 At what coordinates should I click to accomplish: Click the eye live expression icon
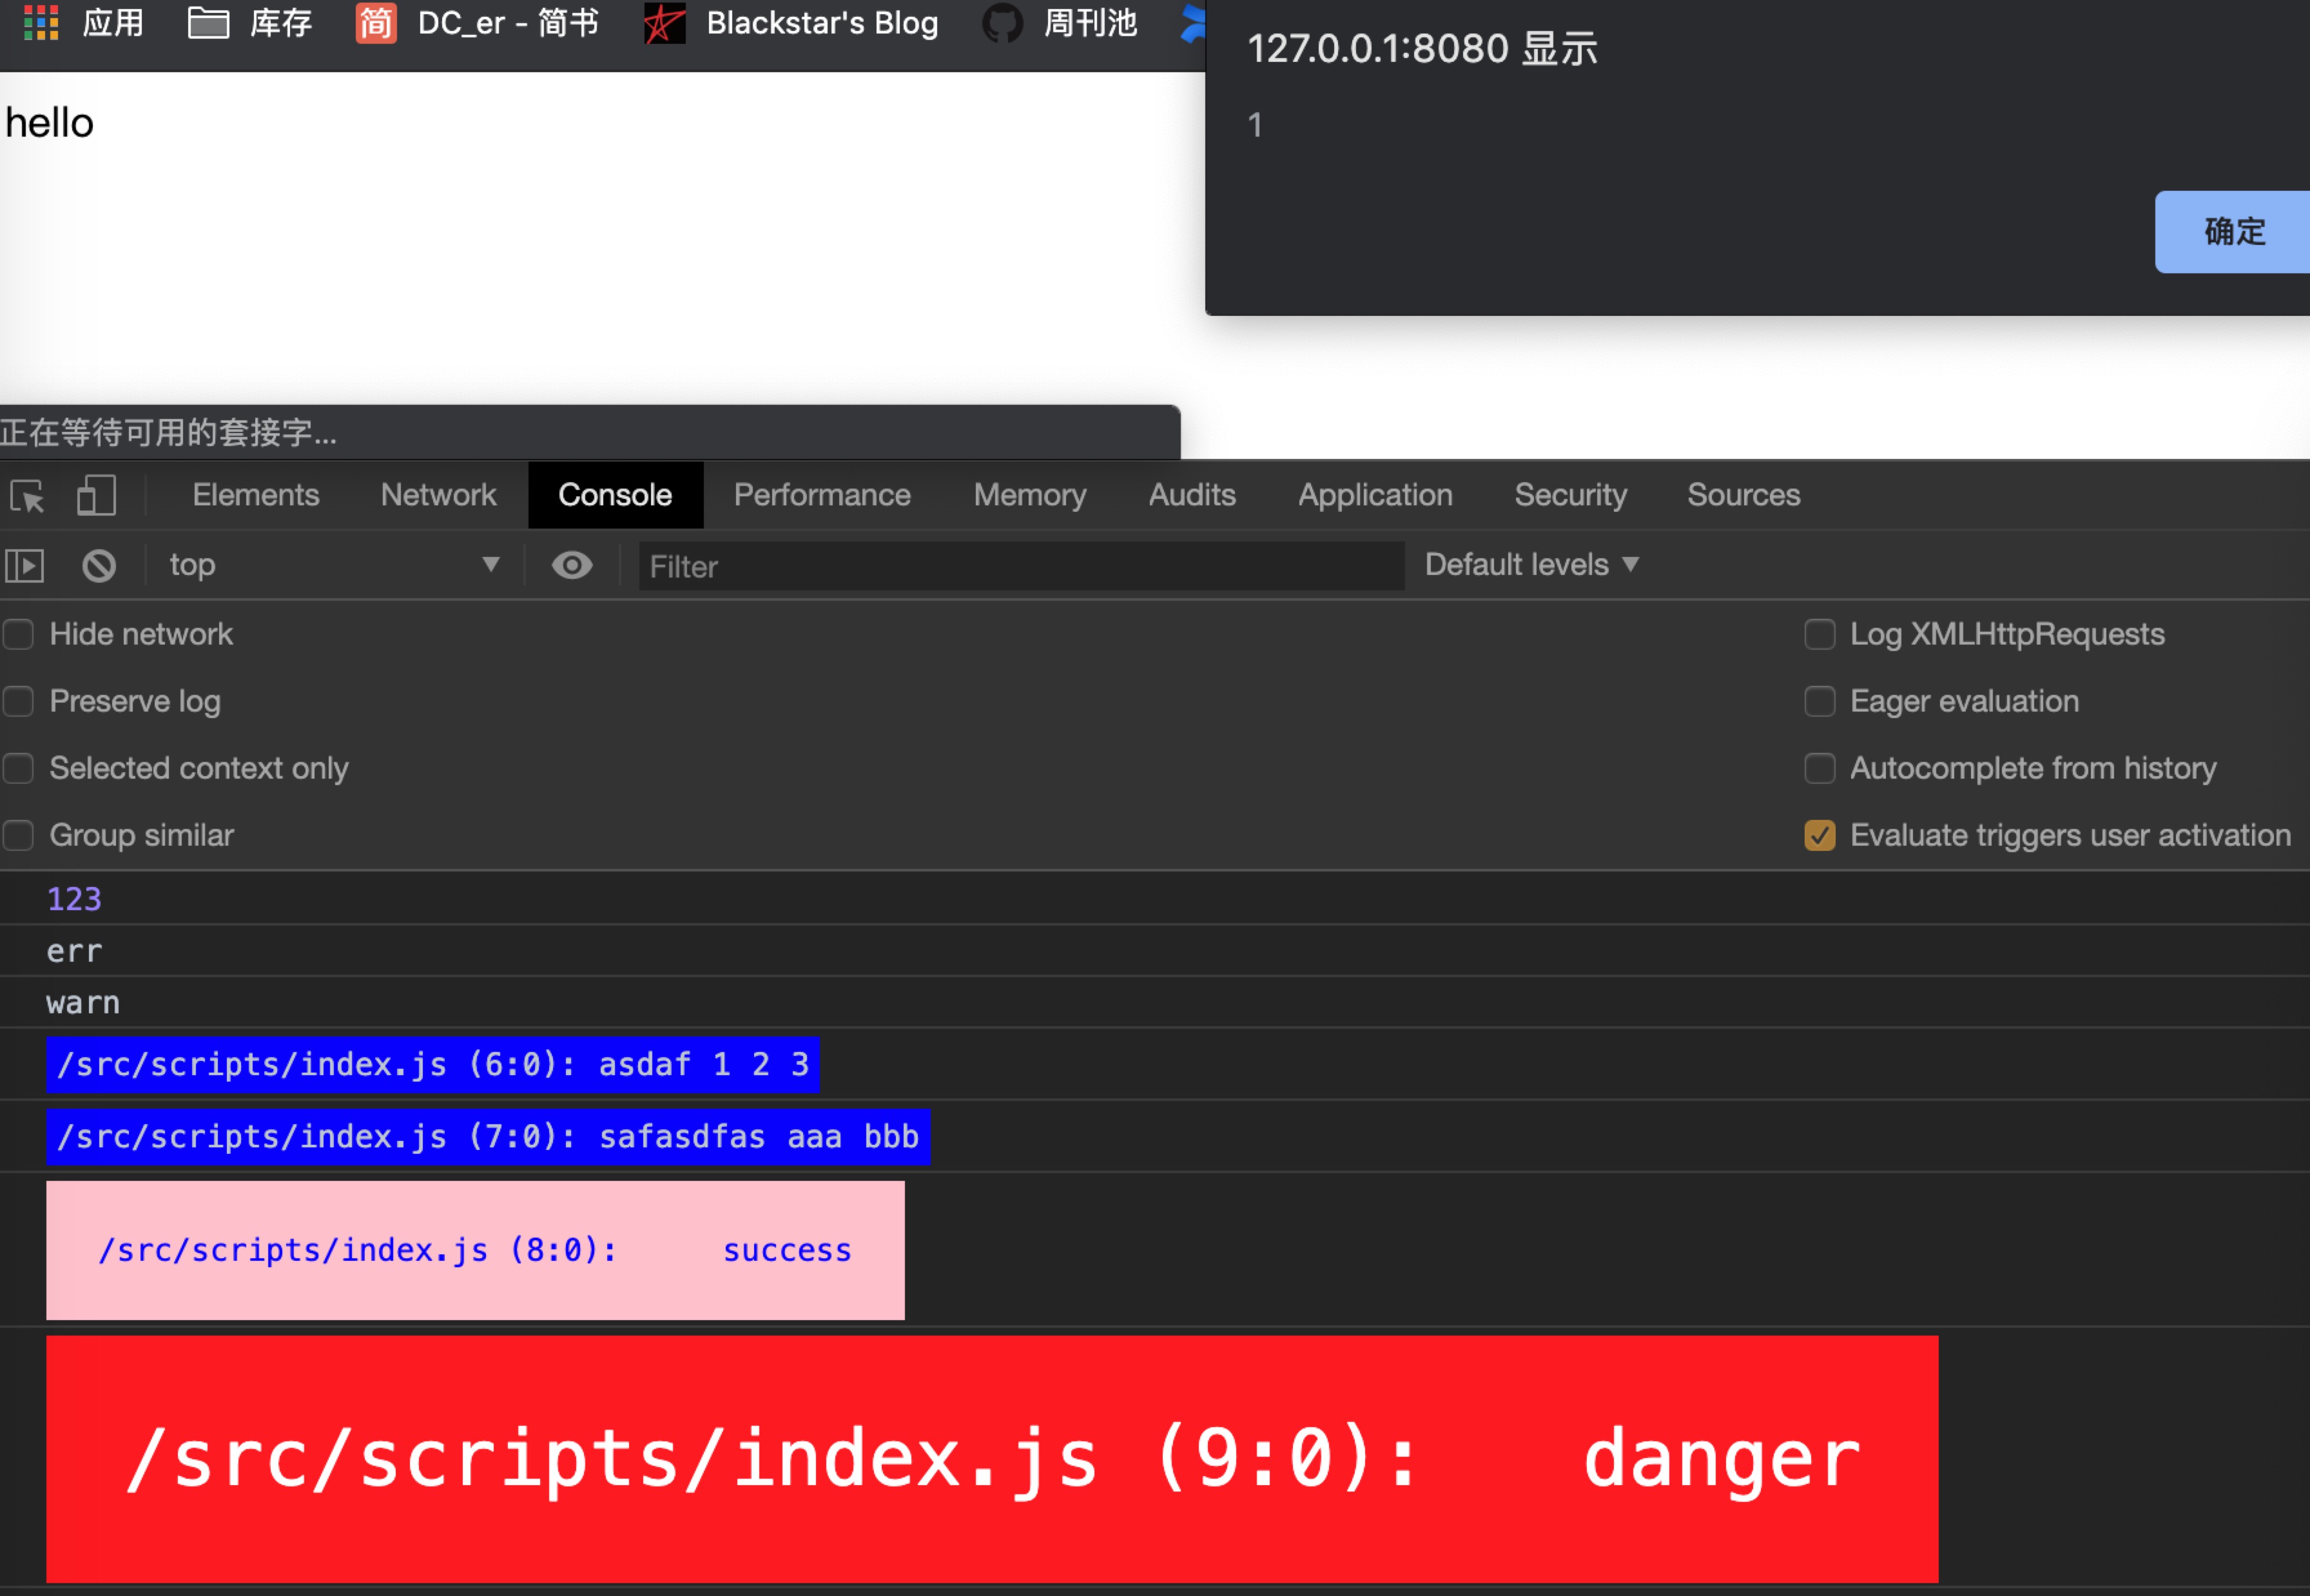click(x=572, y=566)
